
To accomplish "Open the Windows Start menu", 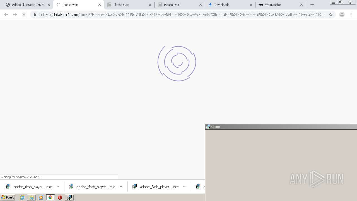I will [8, 197].
